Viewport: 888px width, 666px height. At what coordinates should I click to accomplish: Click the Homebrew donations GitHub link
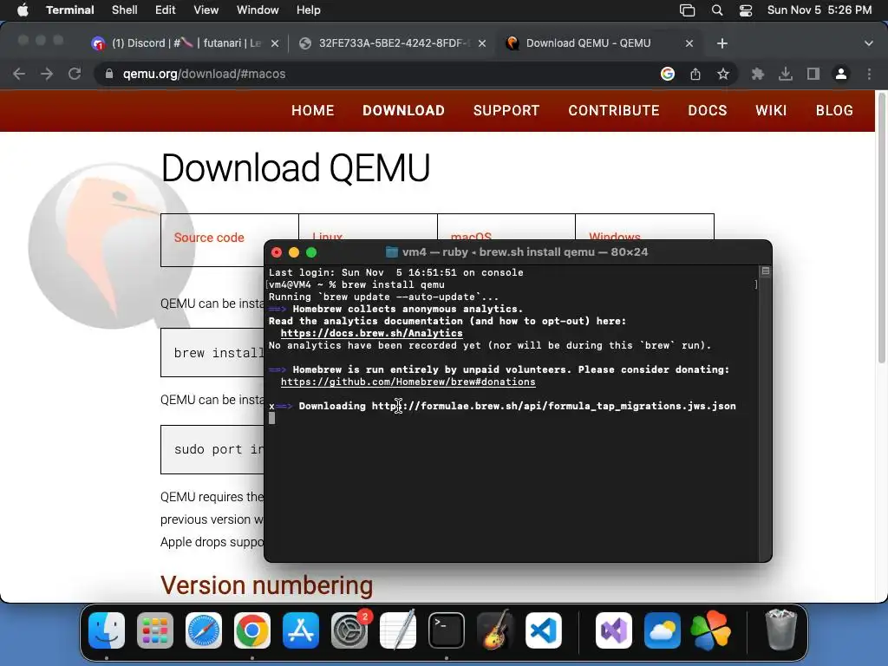pyautogui.click(x=408, y=382)
